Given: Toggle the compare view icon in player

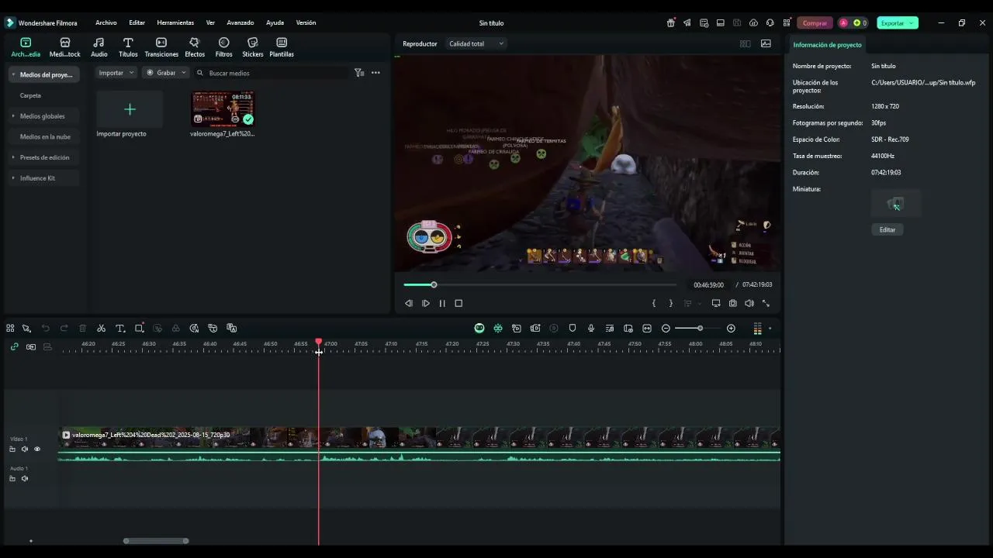Looking at the screenshot, I should tap(745, 44).
